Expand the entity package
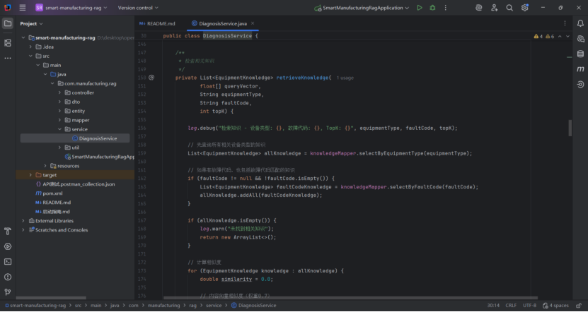This screenshot has height=312, width=588. coord(59,111)
